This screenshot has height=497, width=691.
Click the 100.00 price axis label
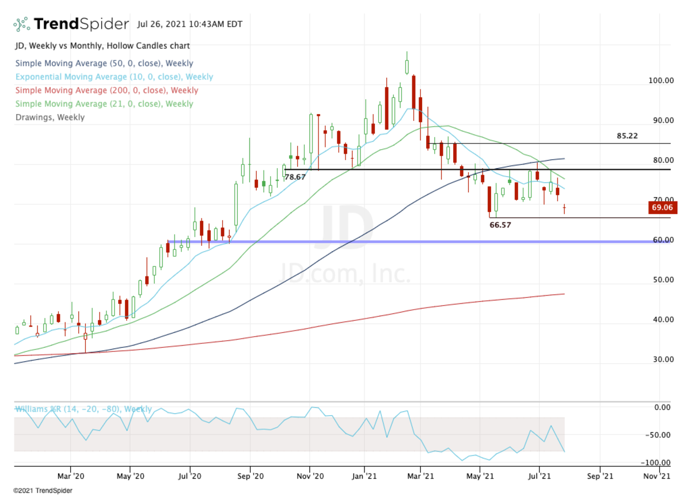coord(660,81)
